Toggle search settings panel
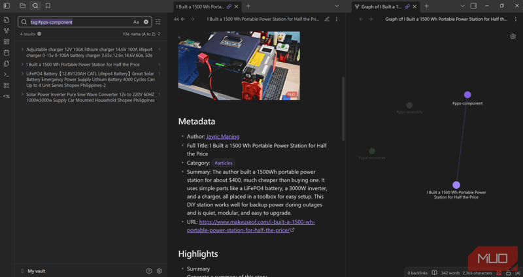523x277 pixels. click(x=158, y=22)
